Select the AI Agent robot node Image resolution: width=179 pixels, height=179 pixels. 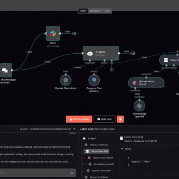[101, 53]
